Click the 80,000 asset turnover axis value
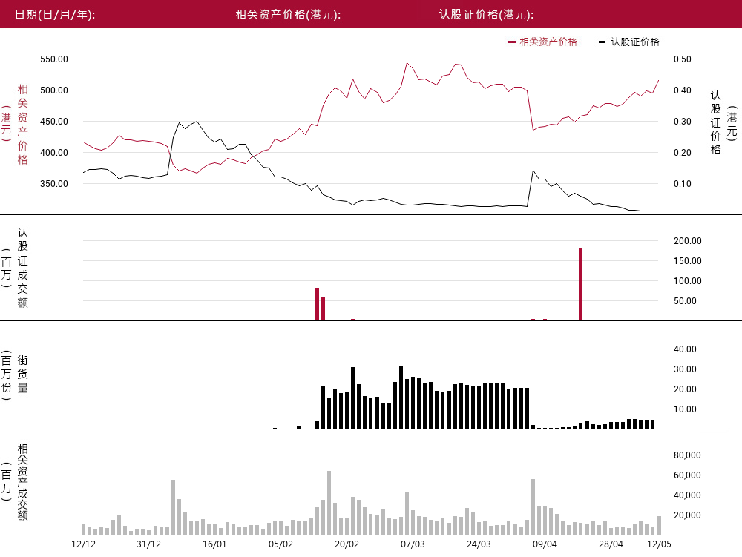 tap(687, 455)
